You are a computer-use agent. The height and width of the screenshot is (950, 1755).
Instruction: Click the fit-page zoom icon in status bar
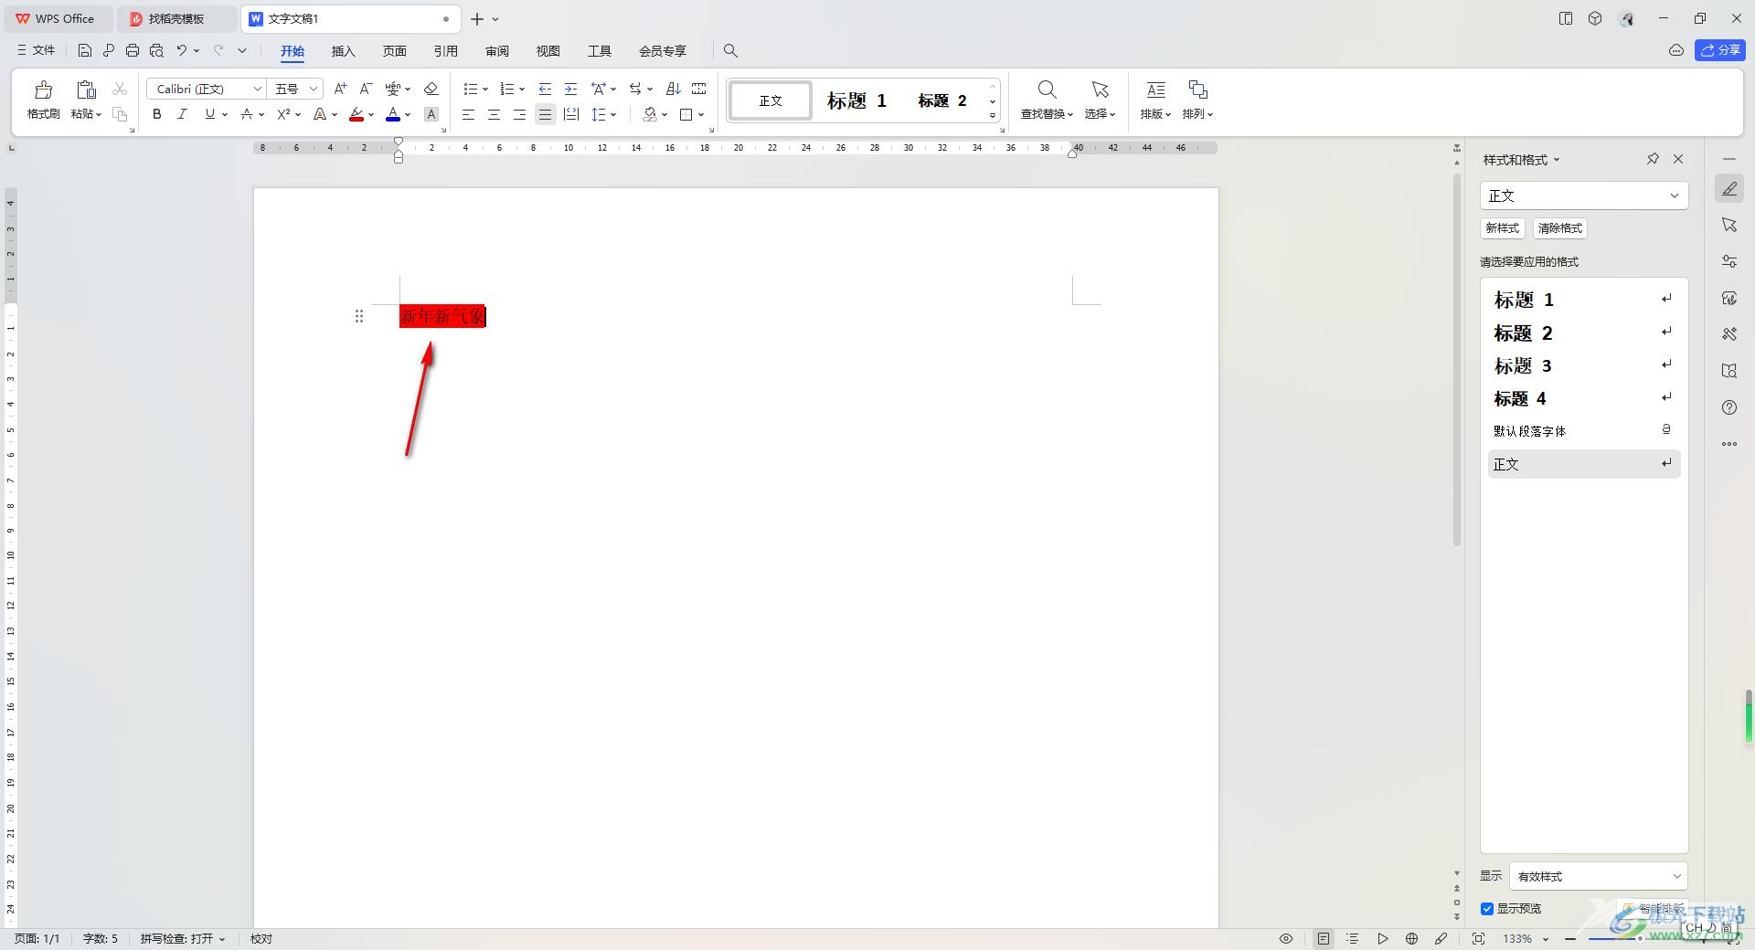coord(1478,938)
